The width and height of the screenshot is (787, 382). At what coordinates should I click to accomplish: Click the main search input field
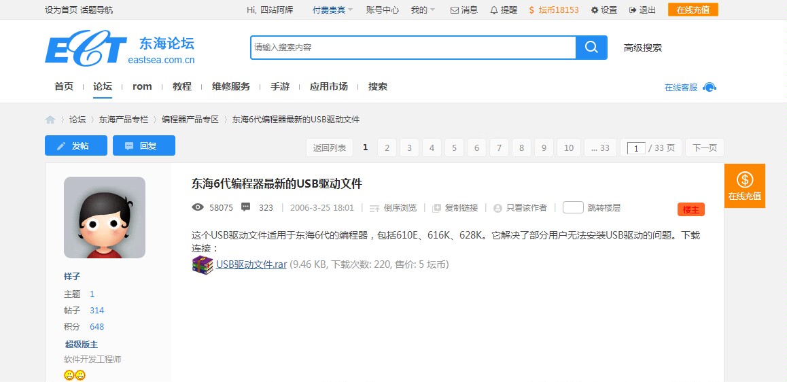[413, 48]
